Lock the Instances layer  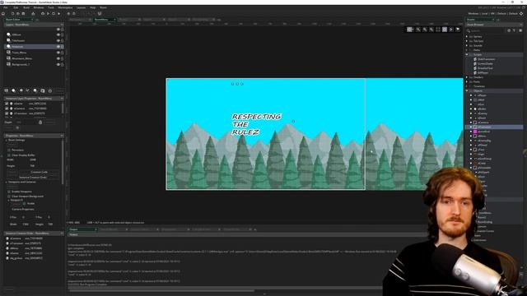(63, 47)
